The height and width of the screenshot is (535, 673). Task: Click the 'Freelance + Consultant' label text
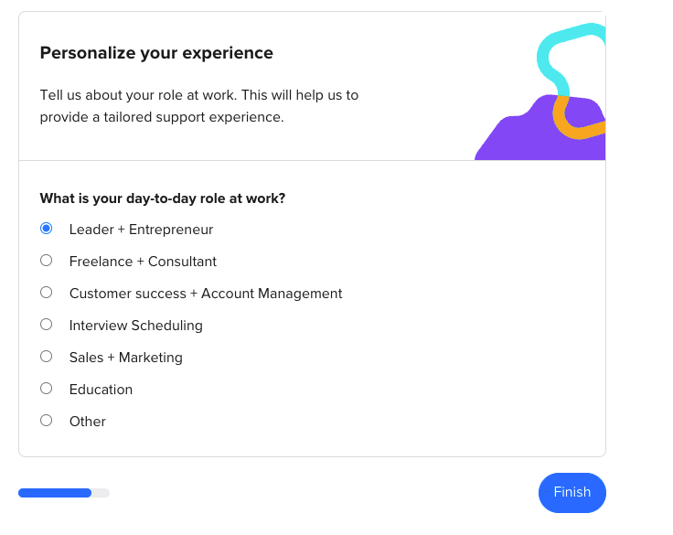(x=143, y=262)
